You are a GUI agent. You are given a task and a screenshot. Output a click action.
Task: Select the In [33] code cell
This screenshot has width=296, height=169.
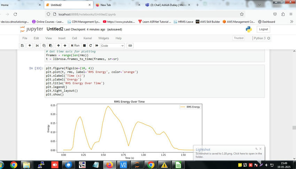(x=155, y=81)
